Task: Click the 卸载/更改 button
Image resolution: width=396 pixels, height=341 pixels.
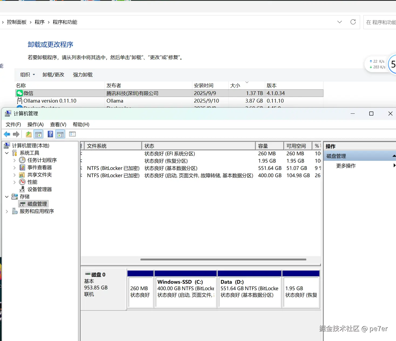Action: pos(53,75)
